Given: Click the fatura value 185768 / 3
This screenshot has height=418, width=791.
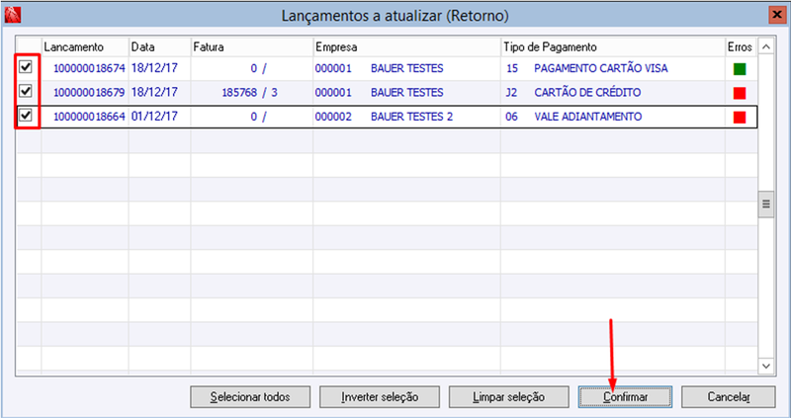Looking at the screenshot, I should point(250,92).
